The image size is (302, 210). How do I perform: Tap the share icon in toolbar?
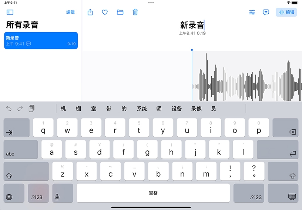click(90, 12)
